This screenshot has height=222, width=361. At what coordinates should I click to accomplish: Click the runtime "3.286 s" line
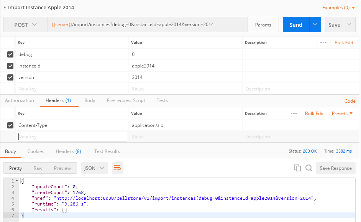60,204
